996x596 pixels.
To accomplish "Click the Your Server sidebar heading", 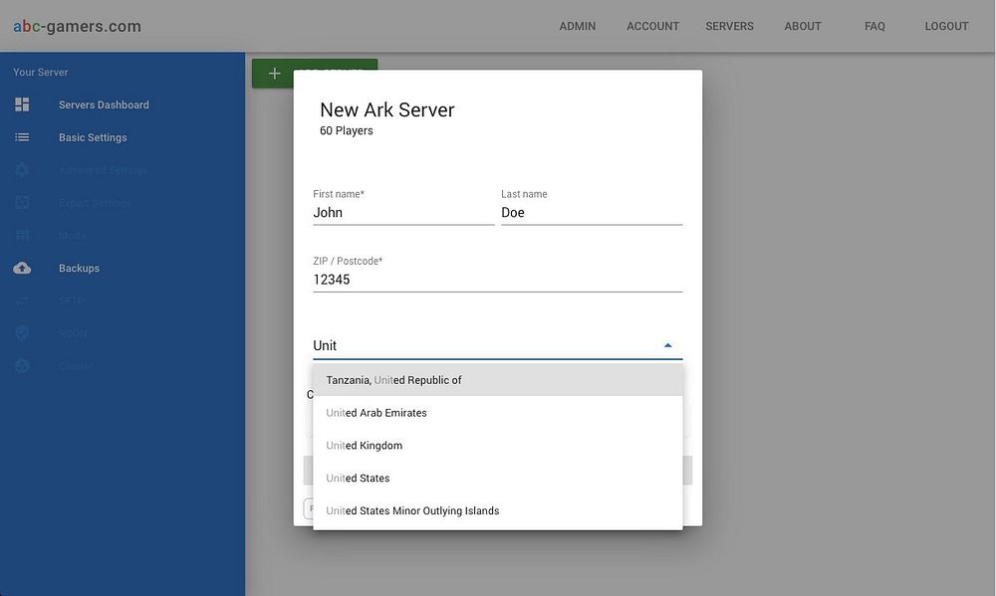I will pos(41,73).
